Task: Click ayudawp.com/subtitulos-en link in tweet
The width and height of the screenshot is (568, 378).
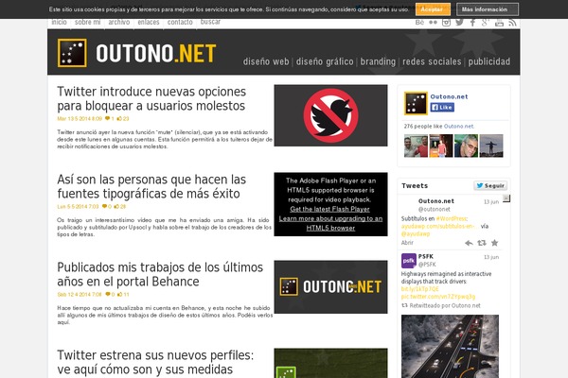Action: [x=437, y=227]
